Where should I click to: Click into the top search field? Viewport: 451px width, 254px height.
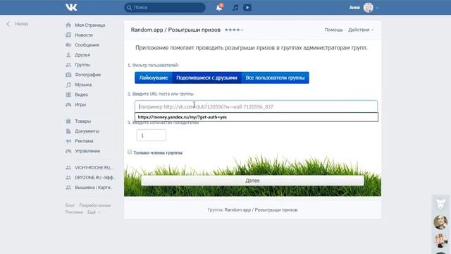tap(164, 8)
